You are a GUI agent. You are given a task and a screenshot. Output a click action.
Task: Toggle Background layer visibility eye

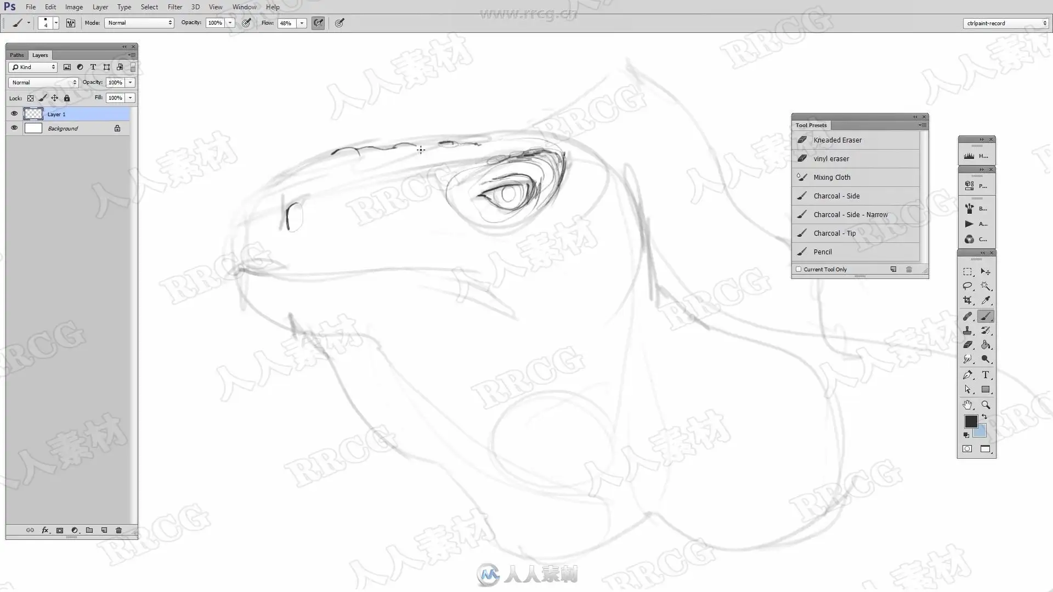(14, 128)
